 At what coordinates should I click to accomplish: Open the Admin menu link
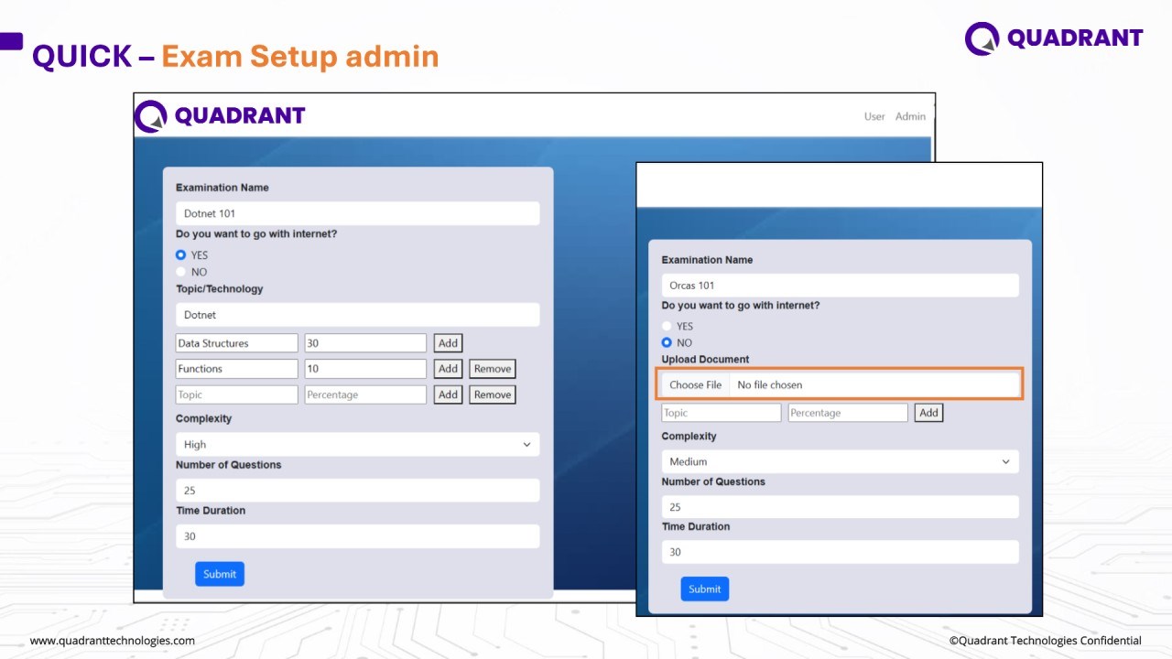click(910, 116)
